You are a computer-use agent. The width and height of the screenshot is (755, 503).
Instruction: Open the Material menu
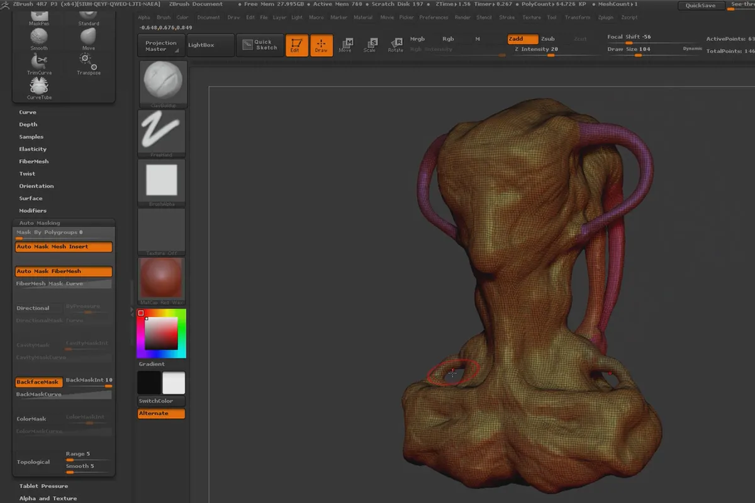pyautogui.click(x=363, y=18)
